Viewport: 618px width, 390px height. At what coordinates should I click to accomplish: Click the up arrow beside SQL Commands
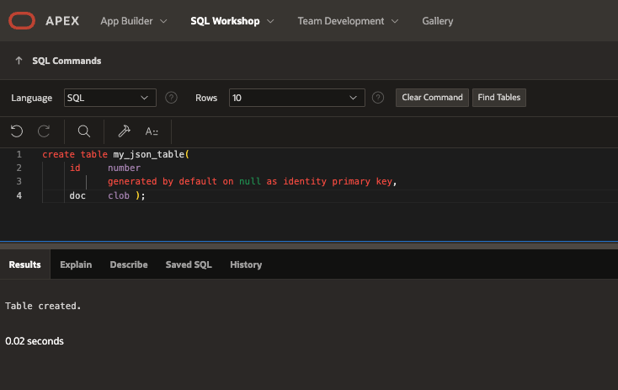pyautogui.click(x=19, y=61)
